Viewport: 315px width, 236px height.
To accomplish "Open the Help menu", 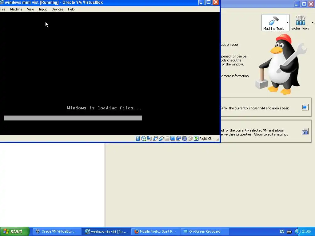I will (x=71, y=9).
